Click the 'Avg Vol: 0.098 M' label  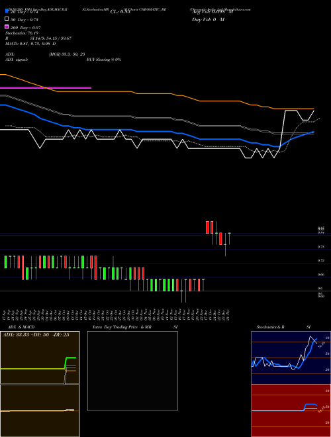point(213,12)
